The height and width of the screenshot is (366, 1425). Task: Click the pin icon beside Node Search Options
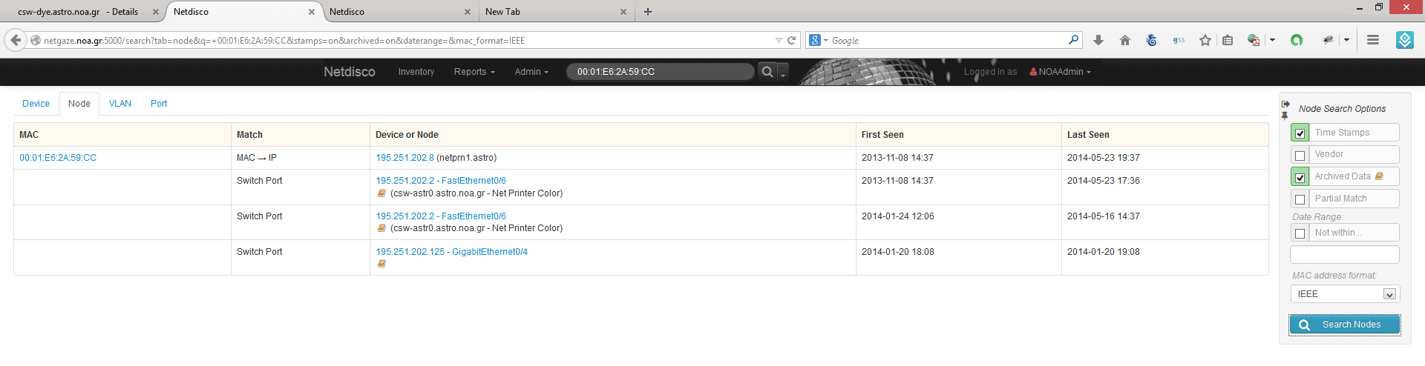pyautogui.click(x=1285, y=116)
